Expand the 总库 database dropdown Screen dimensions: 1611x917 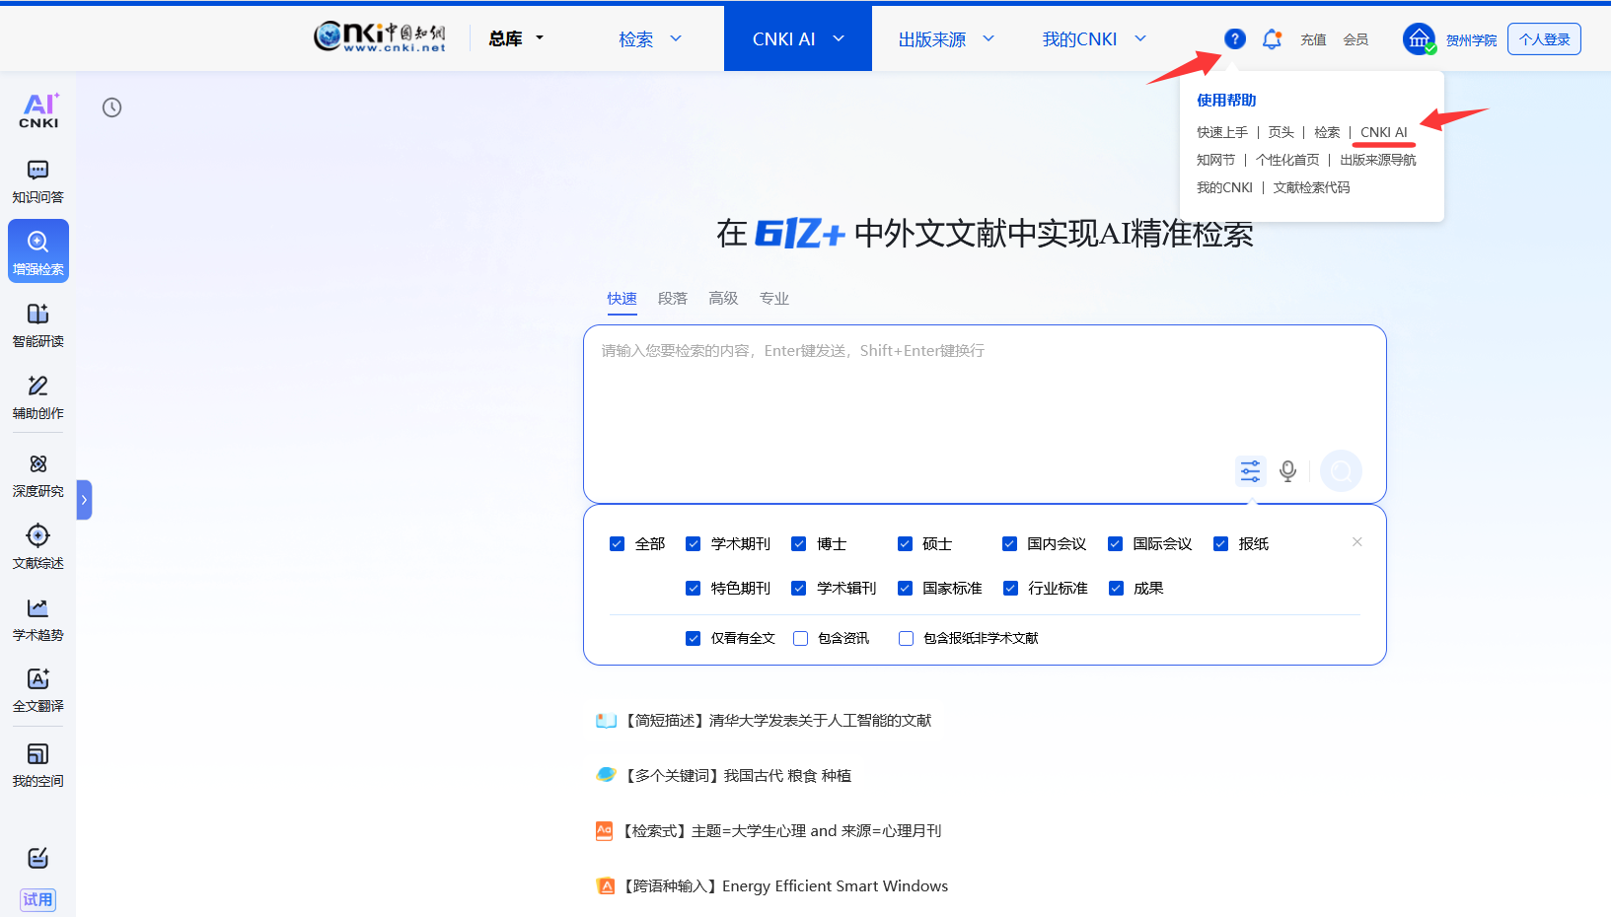point(516,38)
